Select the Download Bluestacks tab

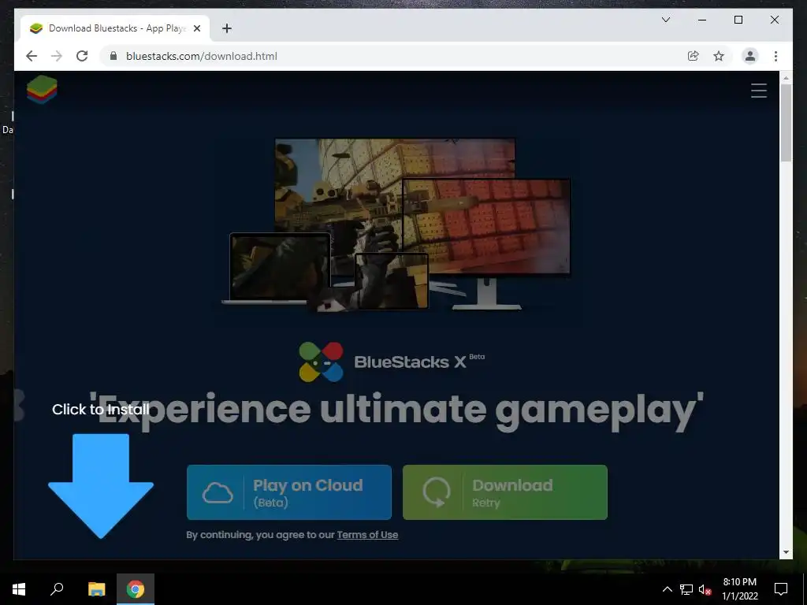(x=114, y=28)
